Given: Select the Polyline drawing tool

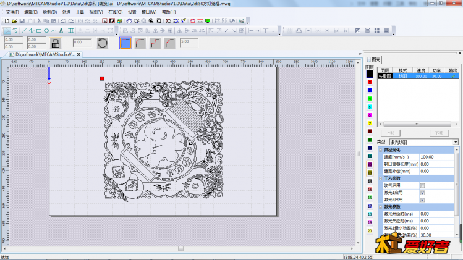Looking at the screenshot, I should pyautogui.click(x=32, y=31).
